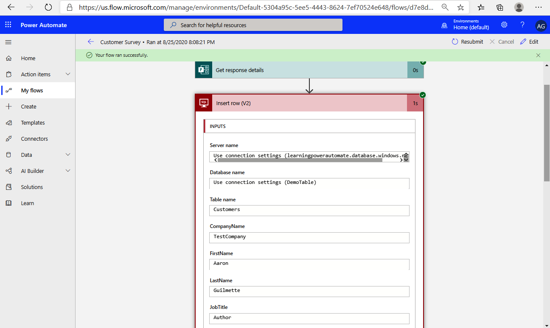
Task: Open the help question mark icon
Action: (522, 25)
